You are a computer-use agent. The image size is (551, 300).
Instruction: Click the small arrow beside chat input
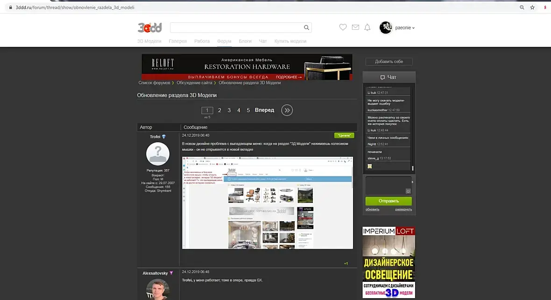pyautogui.click(x=412, y=182)
